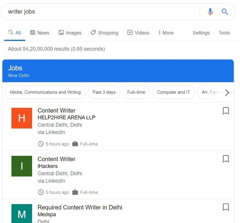The height and width of the screenshot is (223, 240).
Task: Click the clock icon on the HELP2HIRE listing
Action: pyautogui.click(x=40, y=144)
